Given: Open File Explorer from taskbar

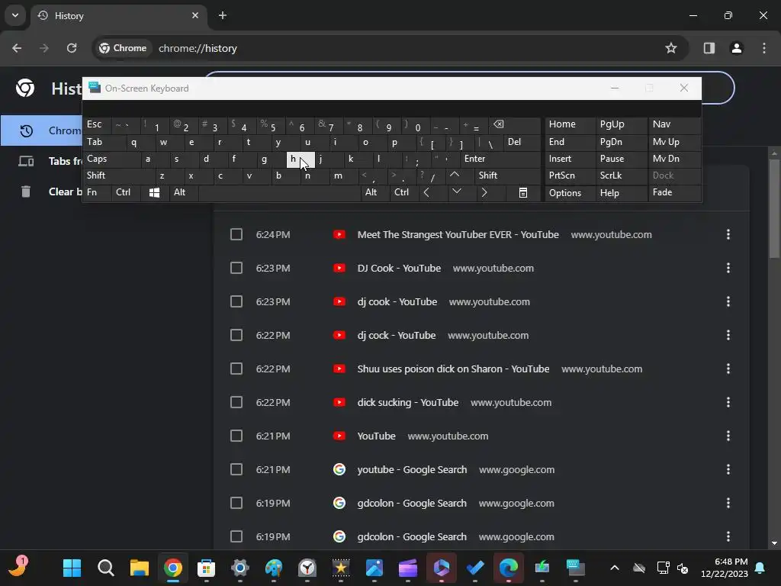Looking at the screenshot, I should tap(140, 568).
